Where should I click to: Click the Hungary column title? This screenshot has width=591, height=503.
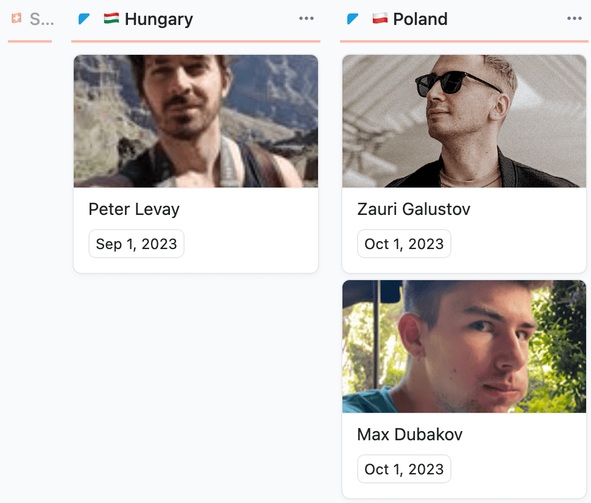pyautogui.click(x=158, y=19)
